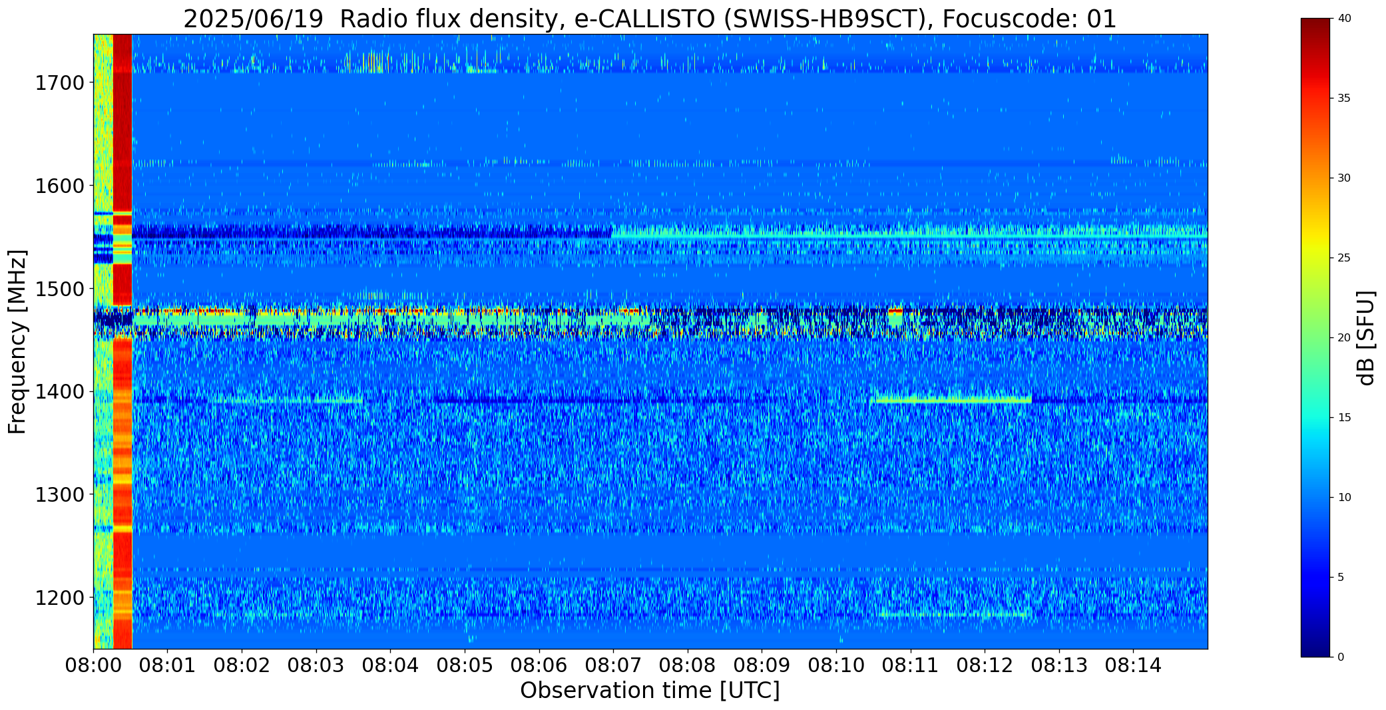Click the 08:10 time tick label
Viewport: 1386px width, 710px height.
point(836,665)
